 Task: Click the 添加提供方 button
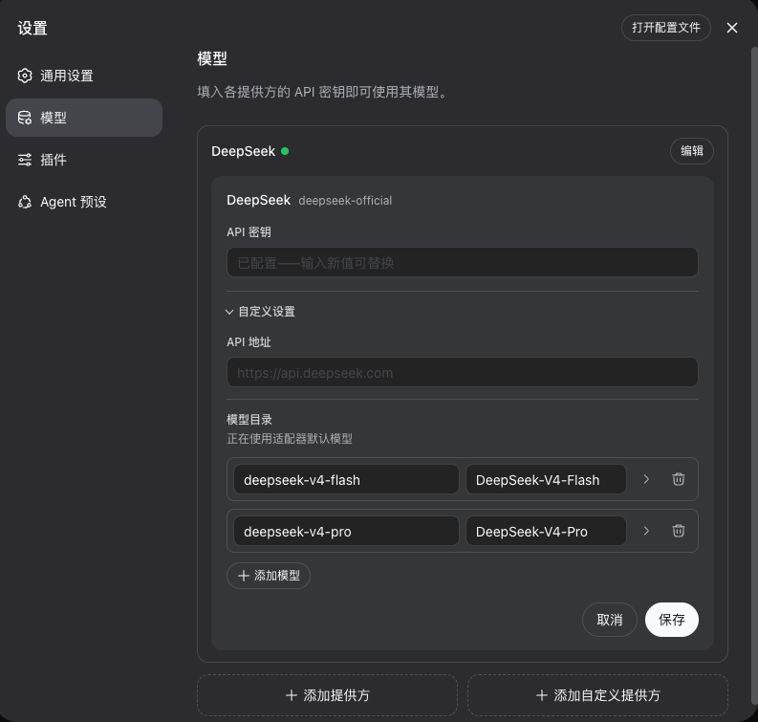pyautogui.click(x=327, y=695)
